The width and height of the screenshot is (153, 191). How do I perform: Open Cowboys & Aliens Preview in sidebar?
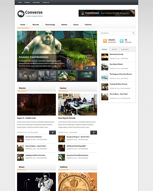(x=119, y=84)
